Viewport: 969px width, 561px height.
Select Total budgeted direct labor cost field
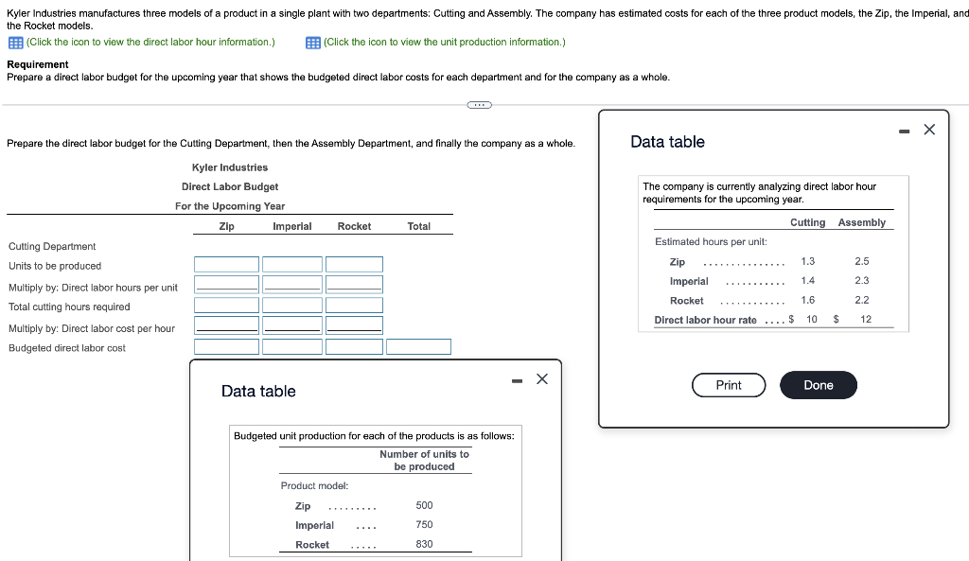[x=419, y=346]
